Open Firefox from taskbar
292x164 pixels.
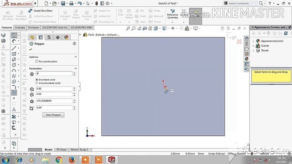(72, 160)
